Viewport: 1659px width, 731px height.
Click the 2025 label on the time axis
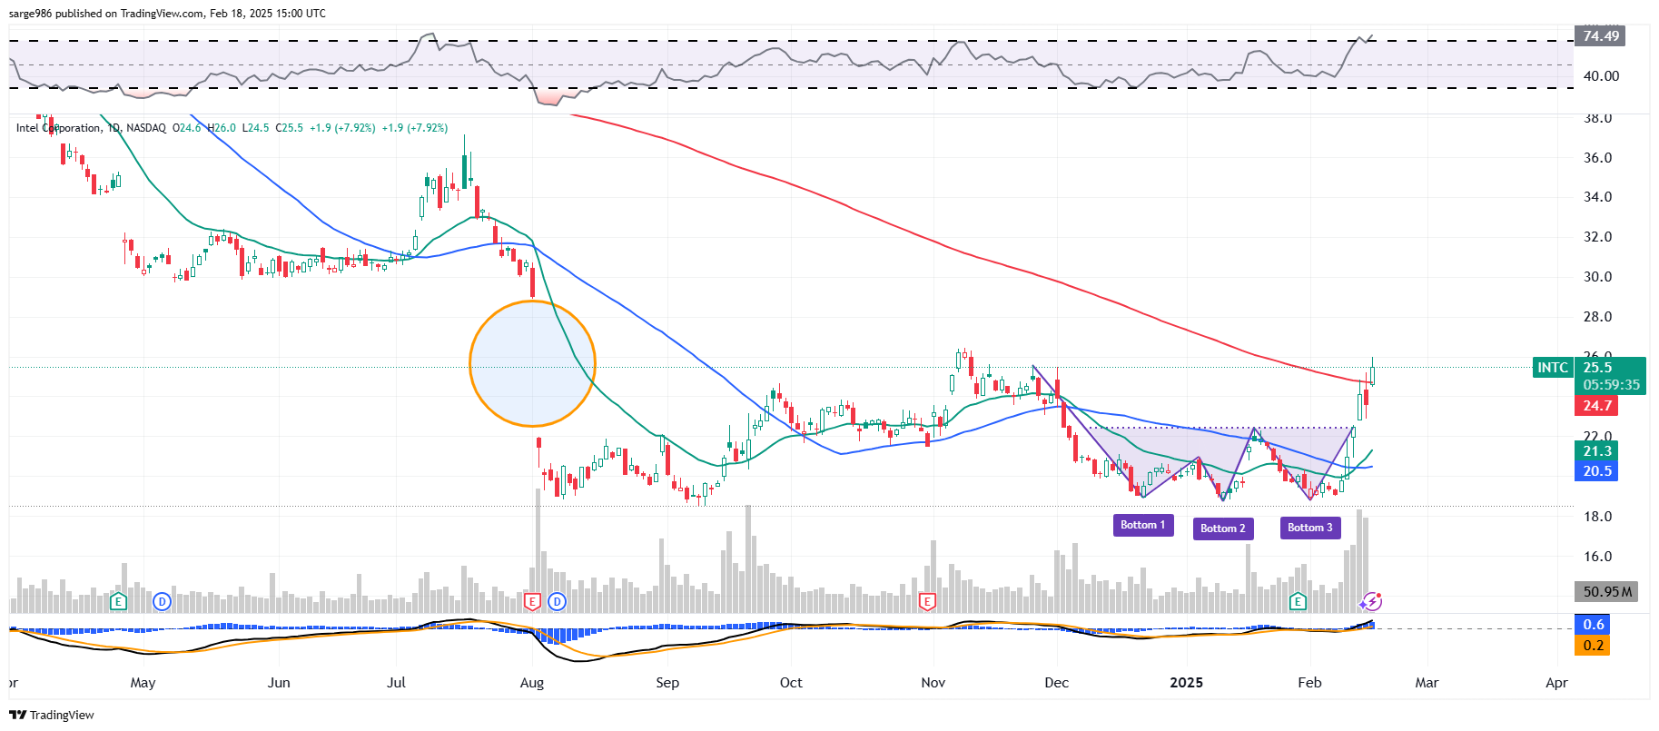point(1186,683)
